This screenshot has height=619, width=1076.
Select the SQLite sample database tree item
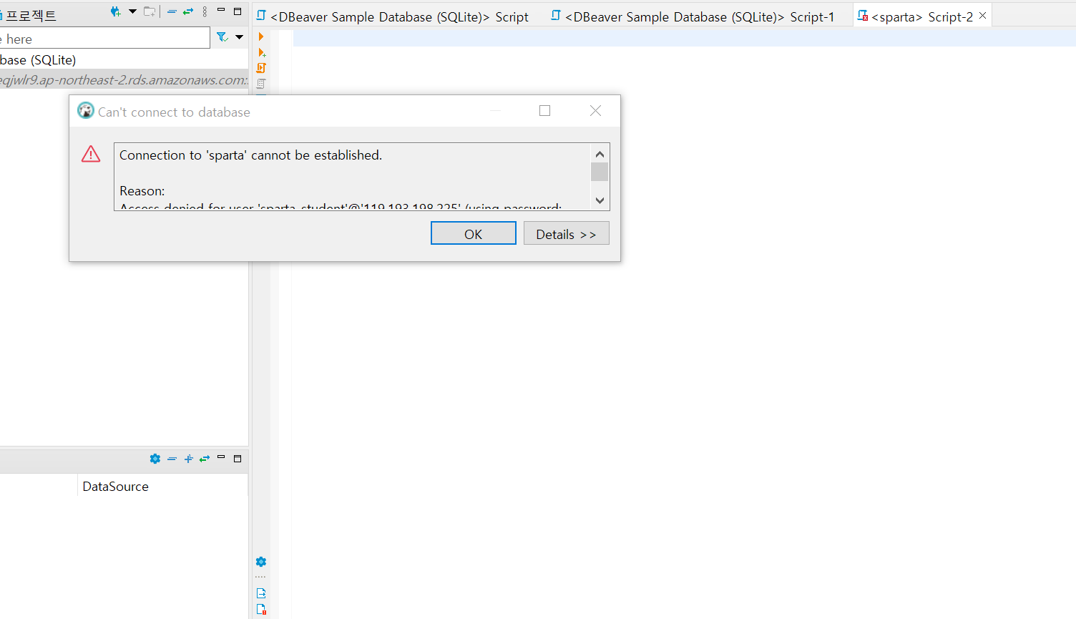pyautogui.click(x=38, y=60)
